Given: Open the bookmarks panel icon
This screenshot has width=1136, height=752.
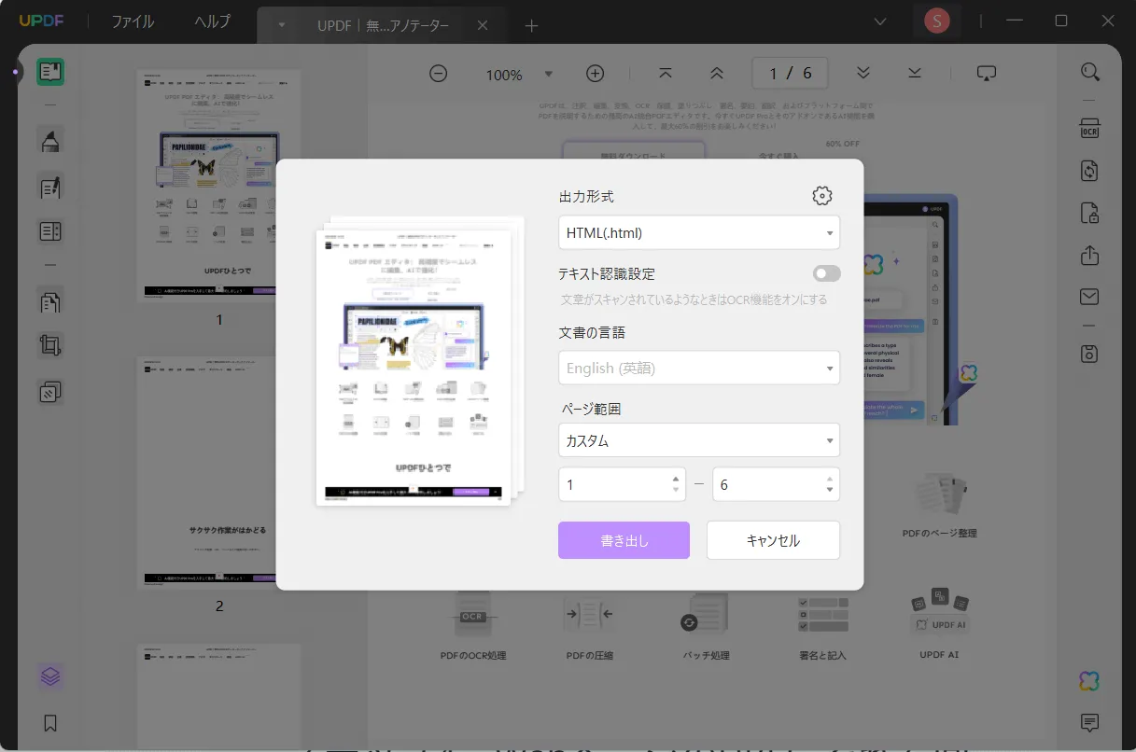Looking at the screenshot, I should [50, 723].
